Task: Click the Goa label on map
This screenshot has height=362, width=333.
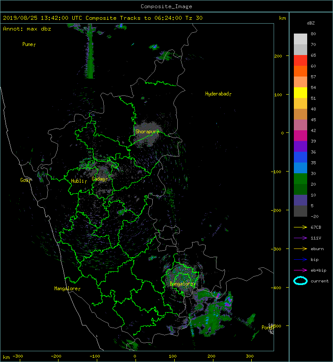Action: [x=25, y=180]
